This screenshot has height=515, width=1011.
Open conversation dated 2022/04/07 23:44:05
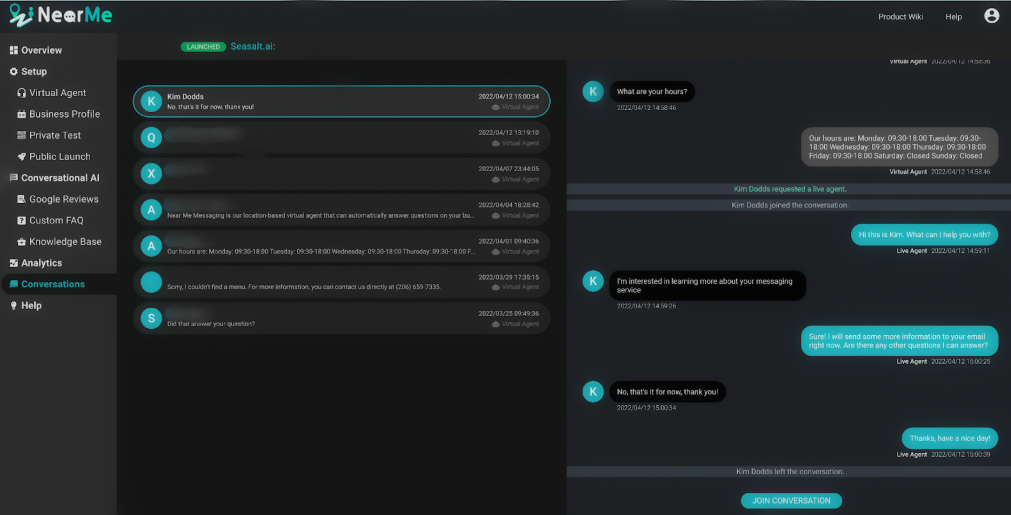coord(342,173)
